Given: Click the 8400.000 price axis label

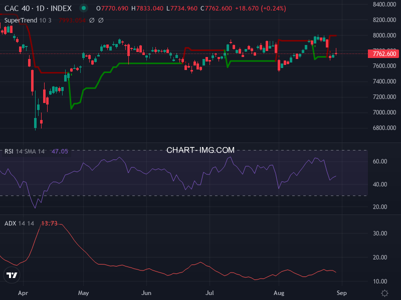Looking at the screenshot, I should [x=384, y=4].
